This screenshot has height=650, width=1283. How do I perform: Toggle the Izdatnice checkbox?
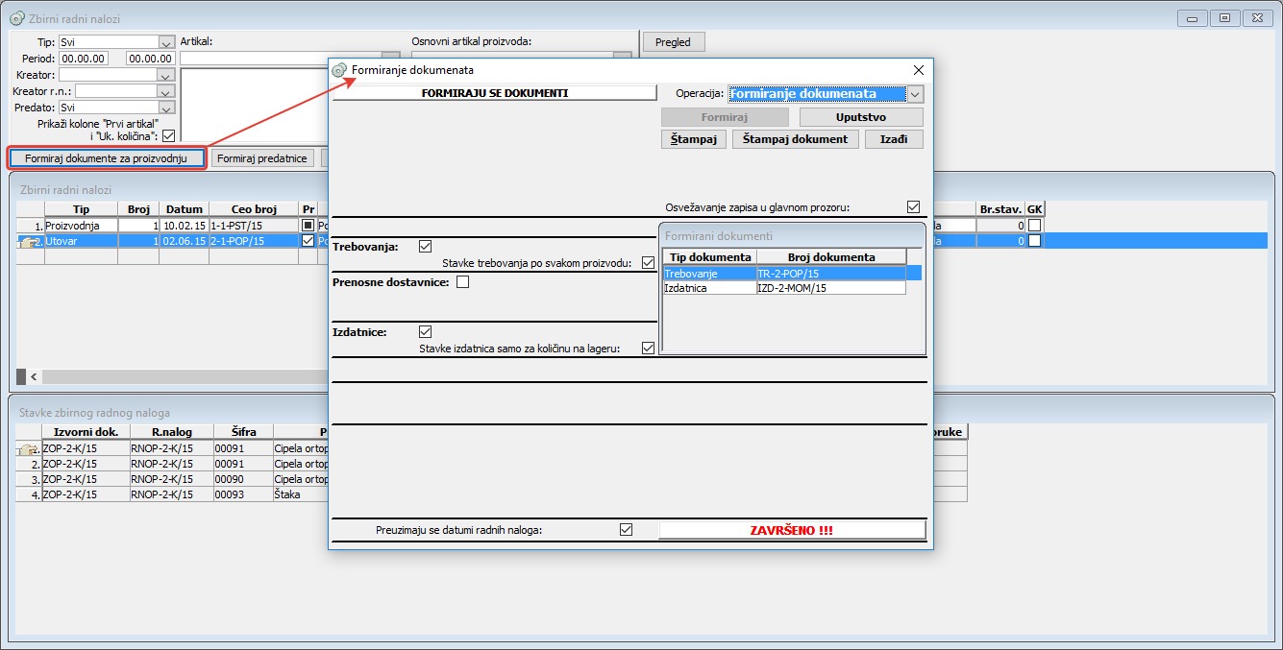[x=426, y=332]
